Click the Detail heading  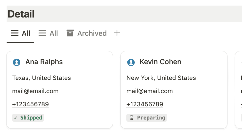point(21,14)
